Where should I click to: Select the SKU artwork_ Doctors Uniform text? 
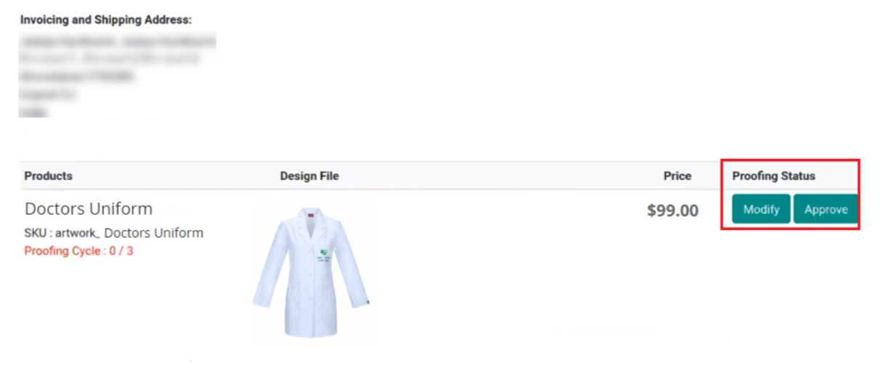114,233
